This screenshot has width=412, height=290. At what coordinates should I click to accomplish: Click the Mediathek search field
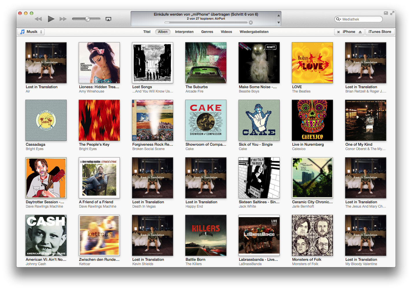[358, 19]
